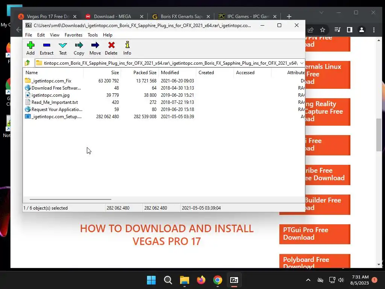Open the File menu in 7-Zip

(29, 35)
